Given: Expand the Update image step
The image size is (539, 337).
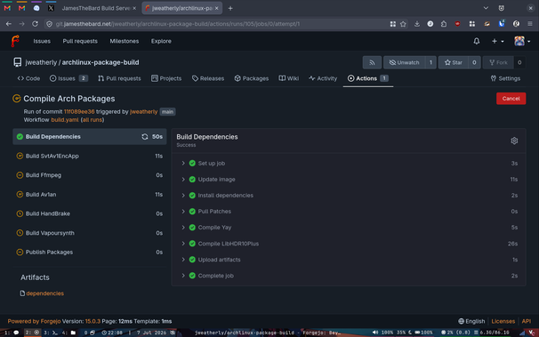Looking at the screenshot, I should pyautogui.click(x=349, y=180).
